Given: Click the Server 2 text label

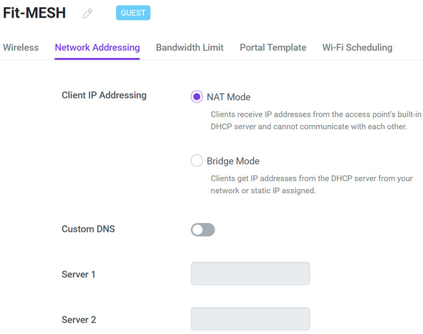Looking at the screenshot, I should point(79,320).
